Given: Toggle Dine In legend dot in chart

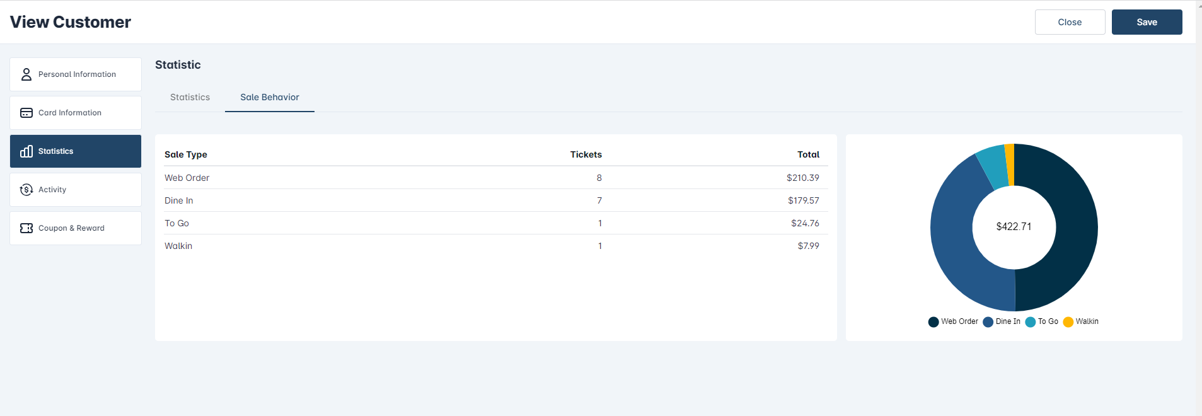Looking at the screenshot, I should (x=988, y=322).
